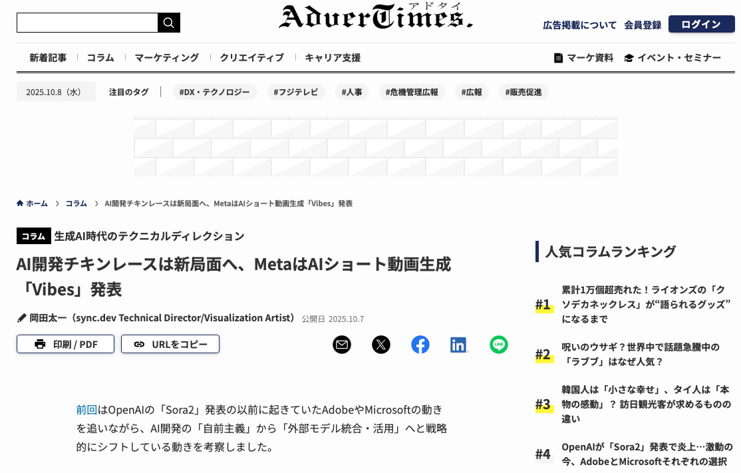Share article on X icon
The width and height of the screenshot is (741, 473).
(x=381, y=345)
